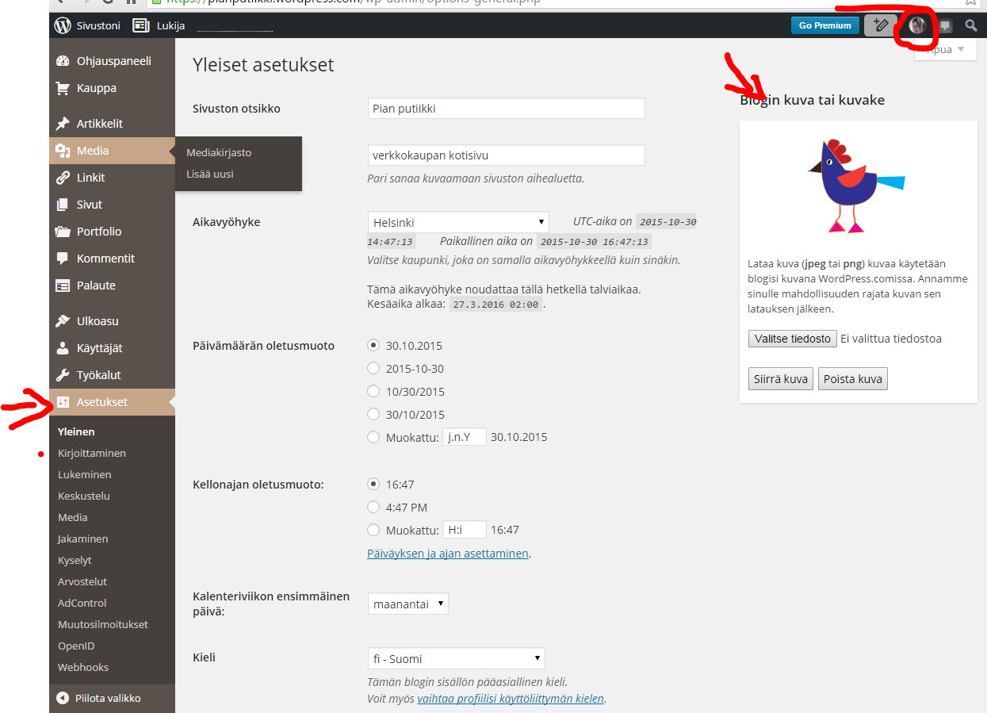Open the Helsinki timezone dropdown
This screenshot has height=713, width=987.
[x=457, y=221]
